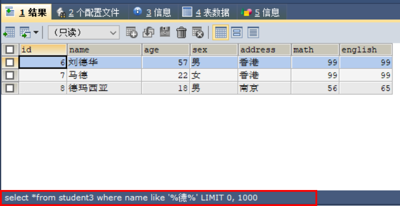Select the math cell 56
The image size is (400, 206).
316,88
